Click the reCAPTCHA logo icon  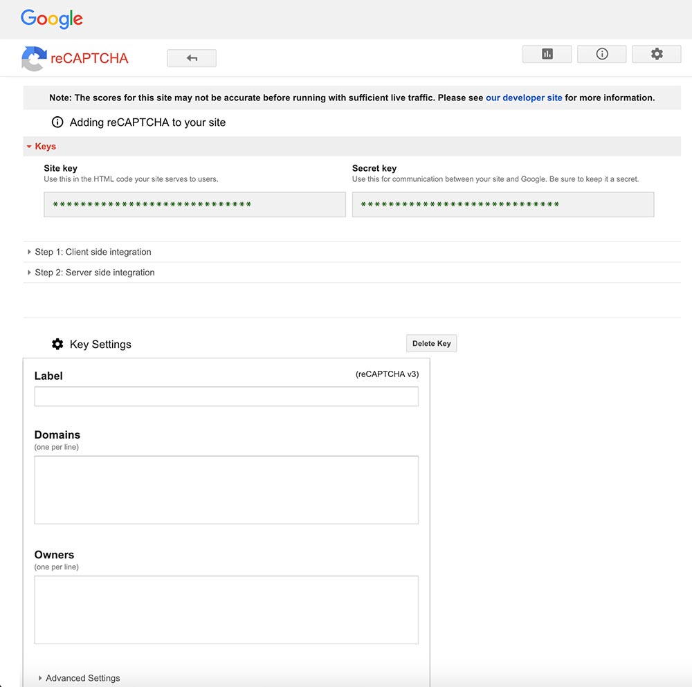coord(34,58)
